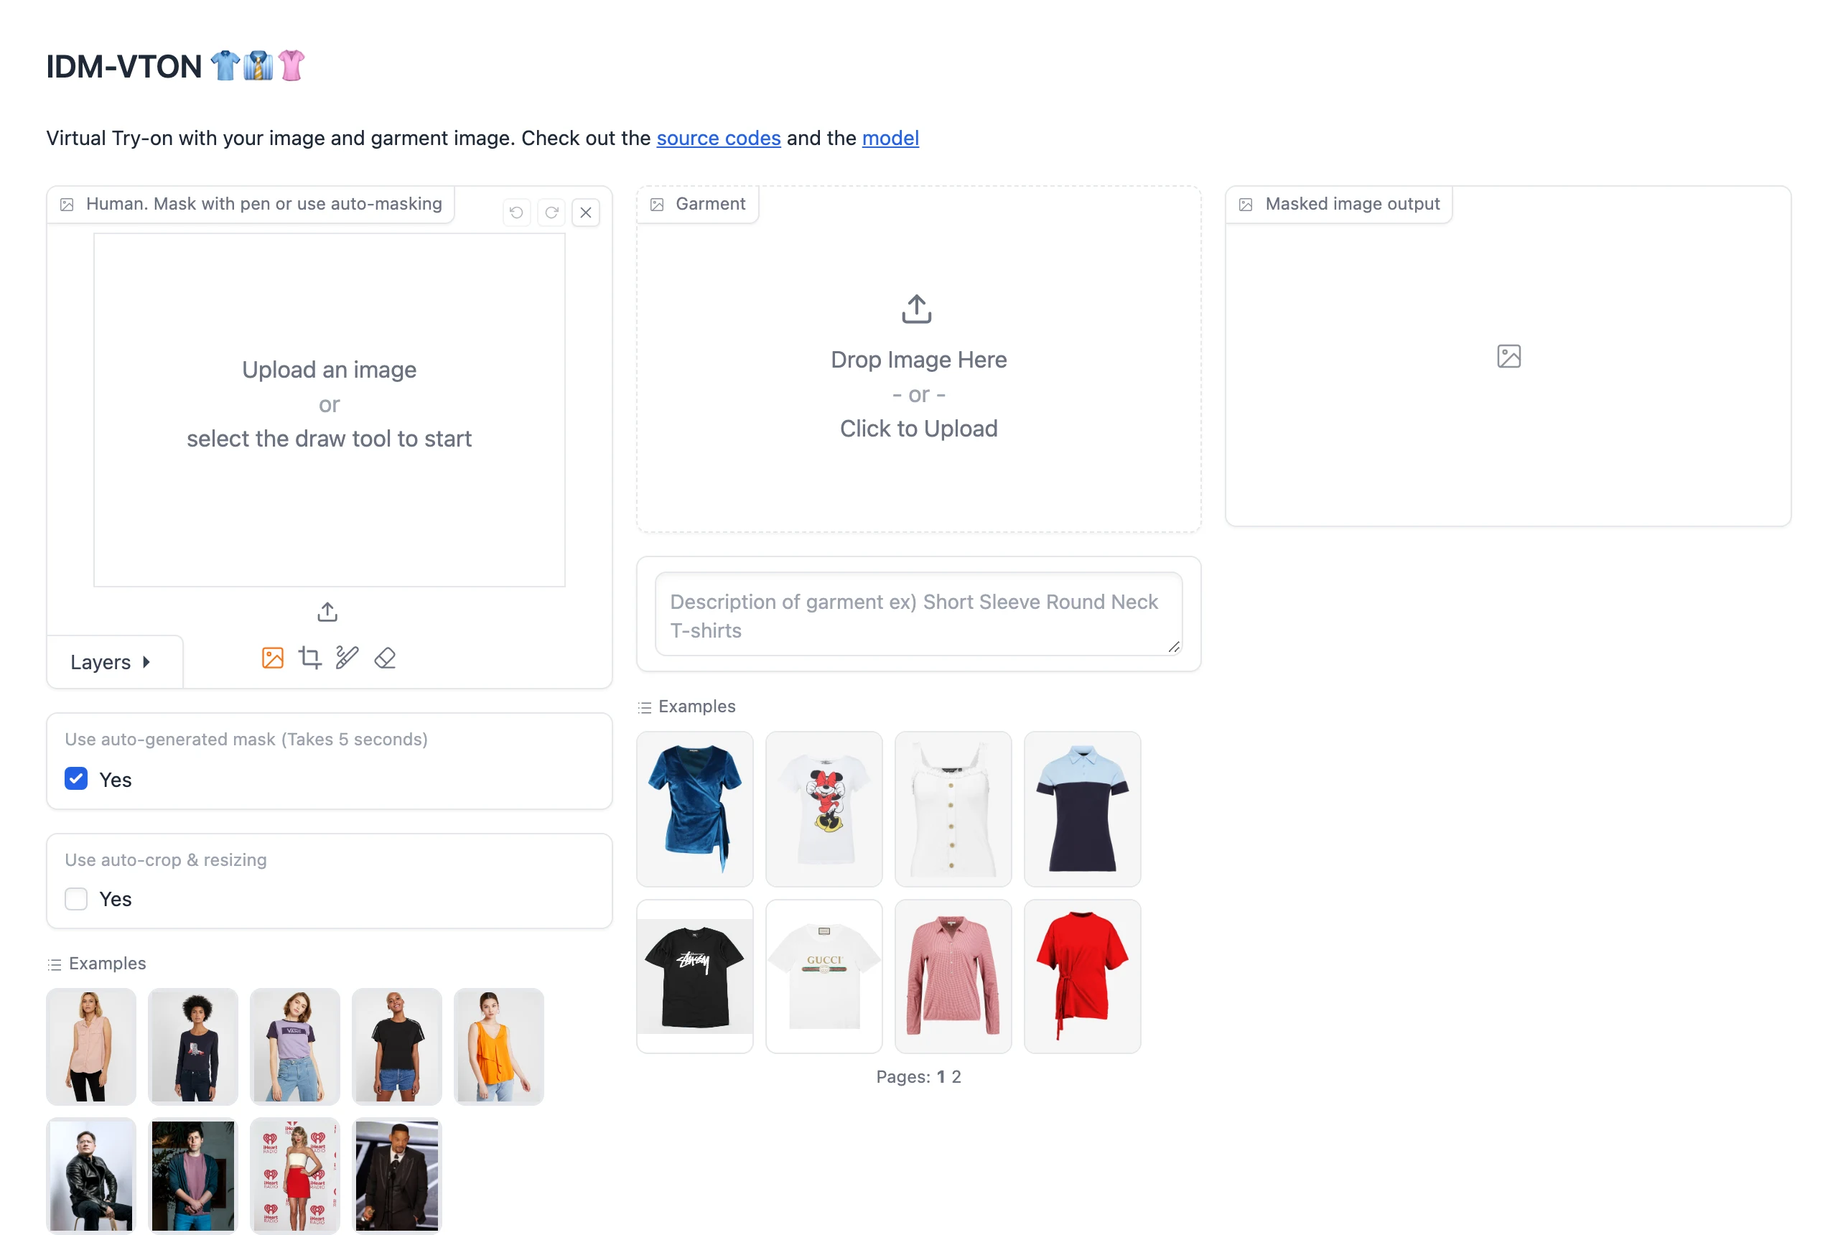The height and width of the screenshot is (1235, 1838).
Task: Choose the blue velvet wrap top example
Action: click(x=694, y=809)
